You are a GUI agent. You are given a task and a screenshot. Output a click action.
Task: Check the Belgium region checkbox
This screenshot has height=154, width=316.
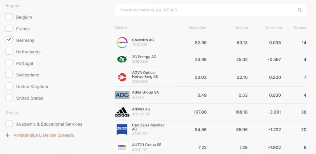pyautogui.click(x=9, y=17)
